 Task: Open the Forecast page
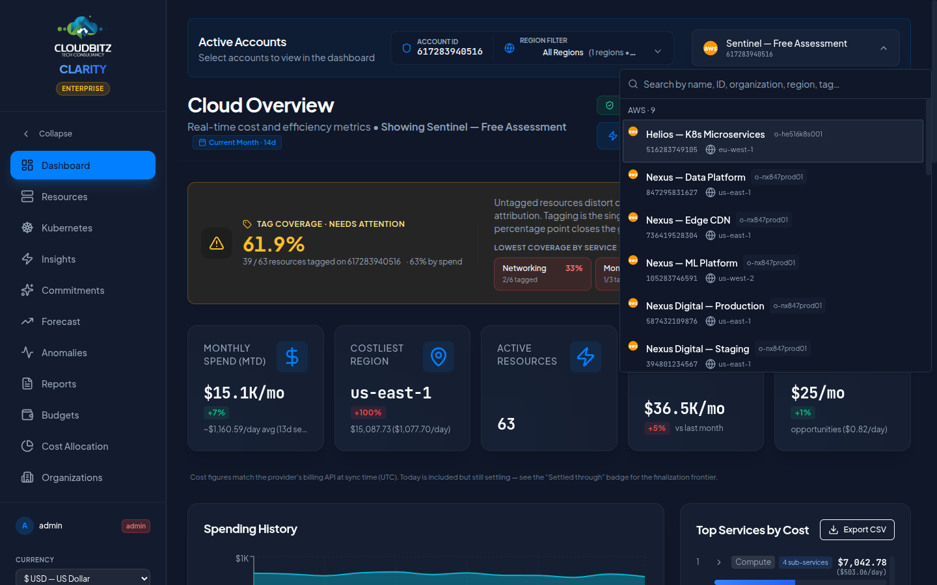[x=83, y=321]
